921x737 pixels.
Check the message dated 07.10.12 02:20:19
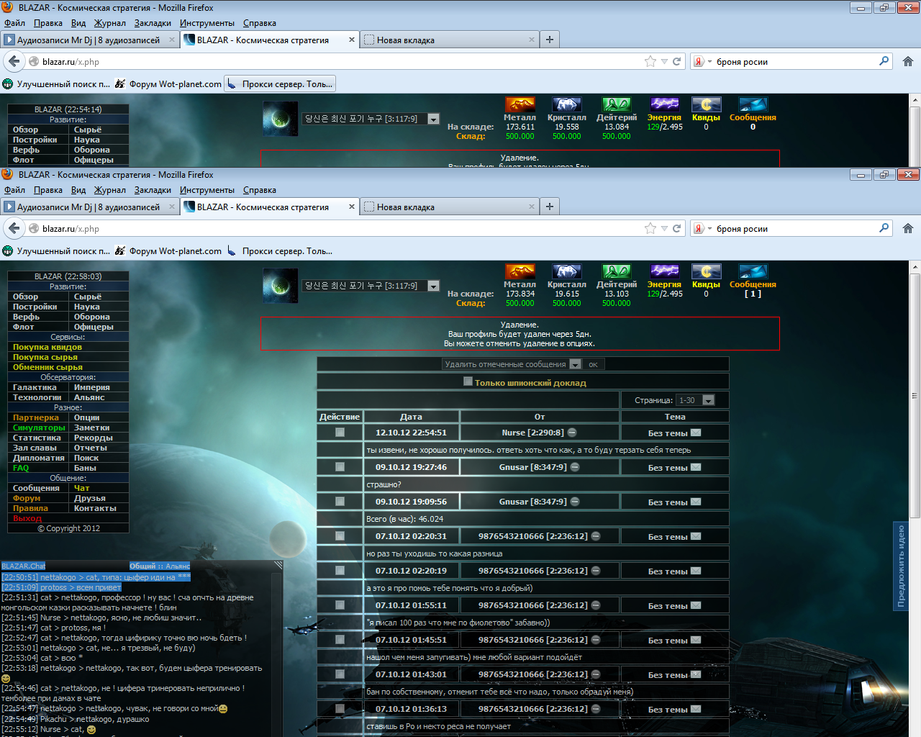tap(340, 571)
